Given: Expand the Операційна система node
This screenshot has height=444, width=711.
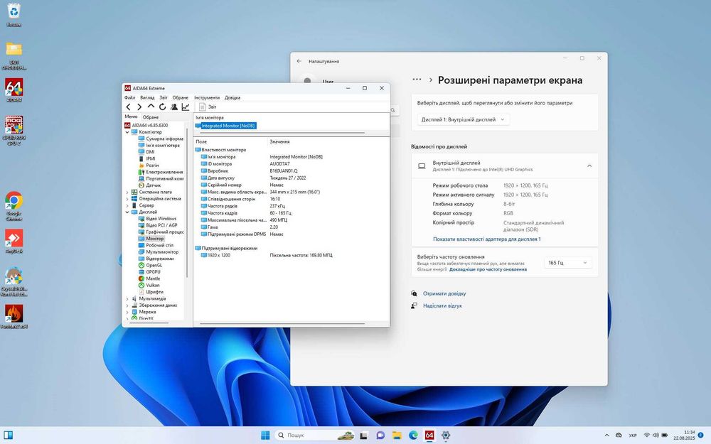Looking at the screenshot, I should coord(127,198).
